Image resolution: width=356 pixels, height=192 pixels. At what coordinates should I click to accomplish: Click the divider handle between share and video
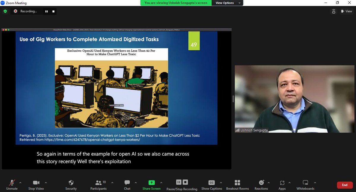tap(233, 99)
